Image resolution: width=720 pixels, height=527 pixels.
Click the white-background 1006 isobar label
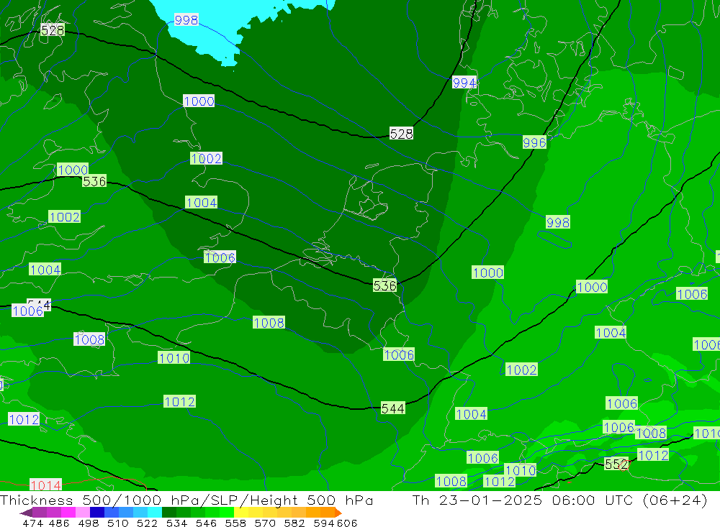[x=27, y=311]
